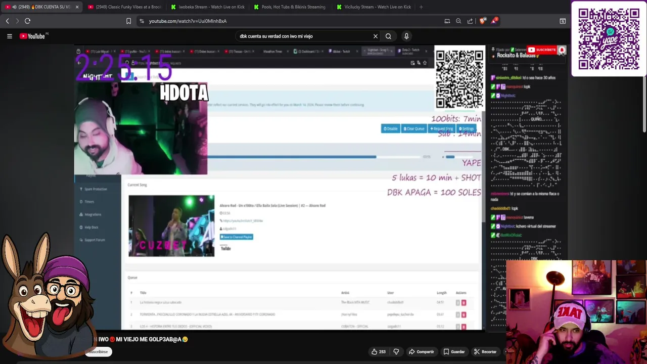This screenshot has height=364, width=647.
Task: Click the Guardar save button
Action: [454, 352]
